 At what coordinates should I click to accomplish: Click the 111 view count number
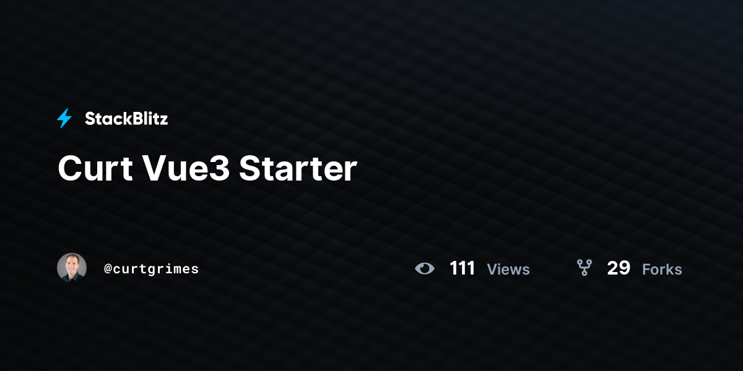click(x=463, y=268)
